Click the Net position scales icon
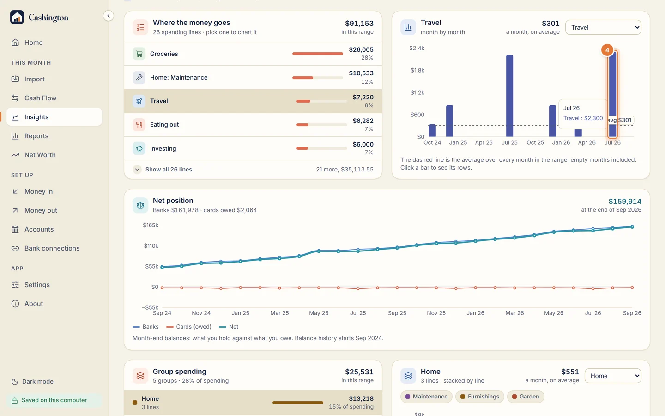This screenshot has height=416, width=665. [140, 205]
